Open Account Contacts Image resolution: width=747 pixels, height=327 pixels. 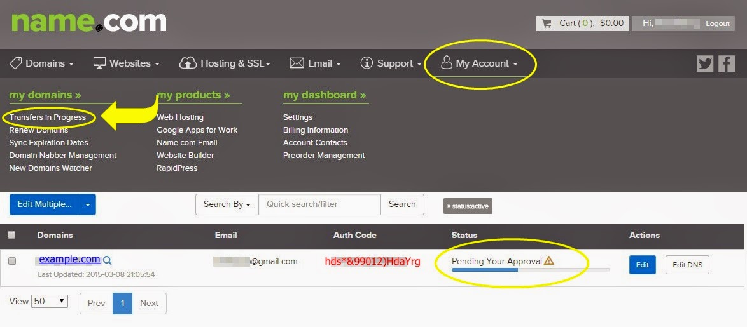[315, 143]
